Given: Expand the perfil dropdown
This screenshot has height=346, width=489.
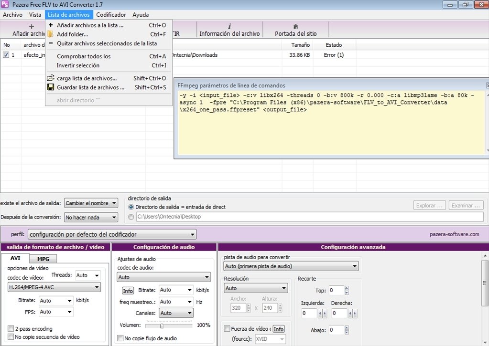Looking at the screenshot, I should point(112,234).
